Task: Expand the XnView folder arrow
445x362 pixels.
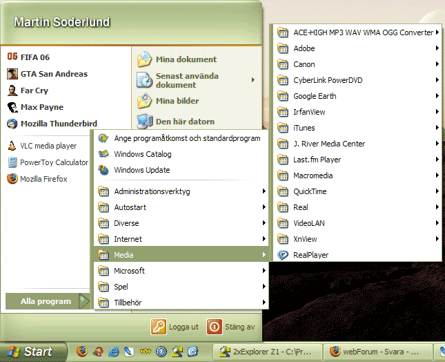Action: click(x=437, y=239)
